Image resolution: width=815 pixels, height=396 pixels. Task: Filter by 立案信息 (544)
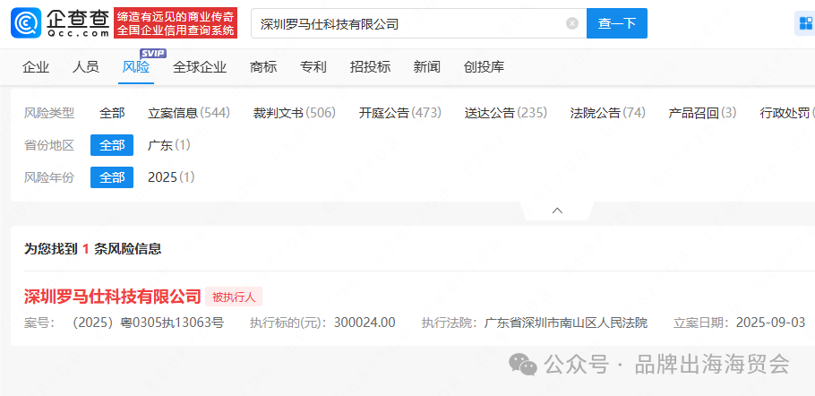click(x=189, y=113)
